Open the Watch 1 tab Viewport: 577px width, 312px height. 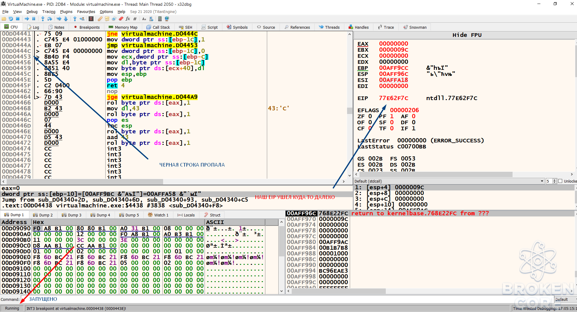(158, 215)
